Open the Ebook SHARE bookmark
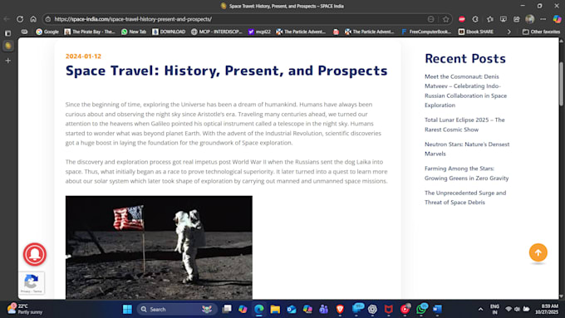The height and width of the screenshot is (318, 565). [x=475, y=32]
